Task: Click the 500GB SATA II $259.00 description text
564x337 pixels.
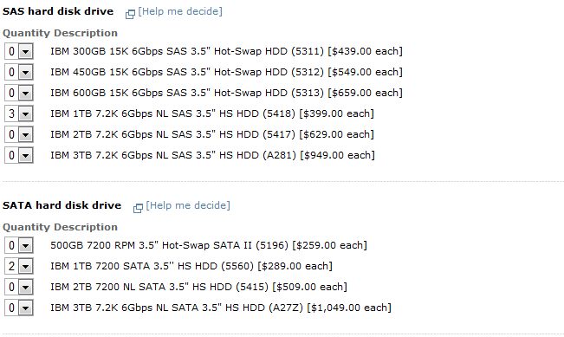Action: tap(209, 245)
